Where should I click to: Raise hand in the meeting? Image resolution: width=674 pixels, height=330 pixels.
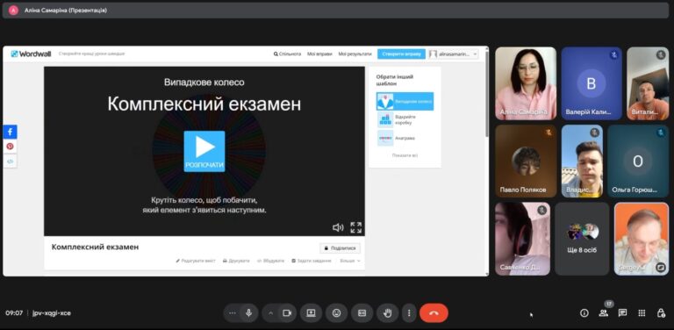click(x=387, y=313)
